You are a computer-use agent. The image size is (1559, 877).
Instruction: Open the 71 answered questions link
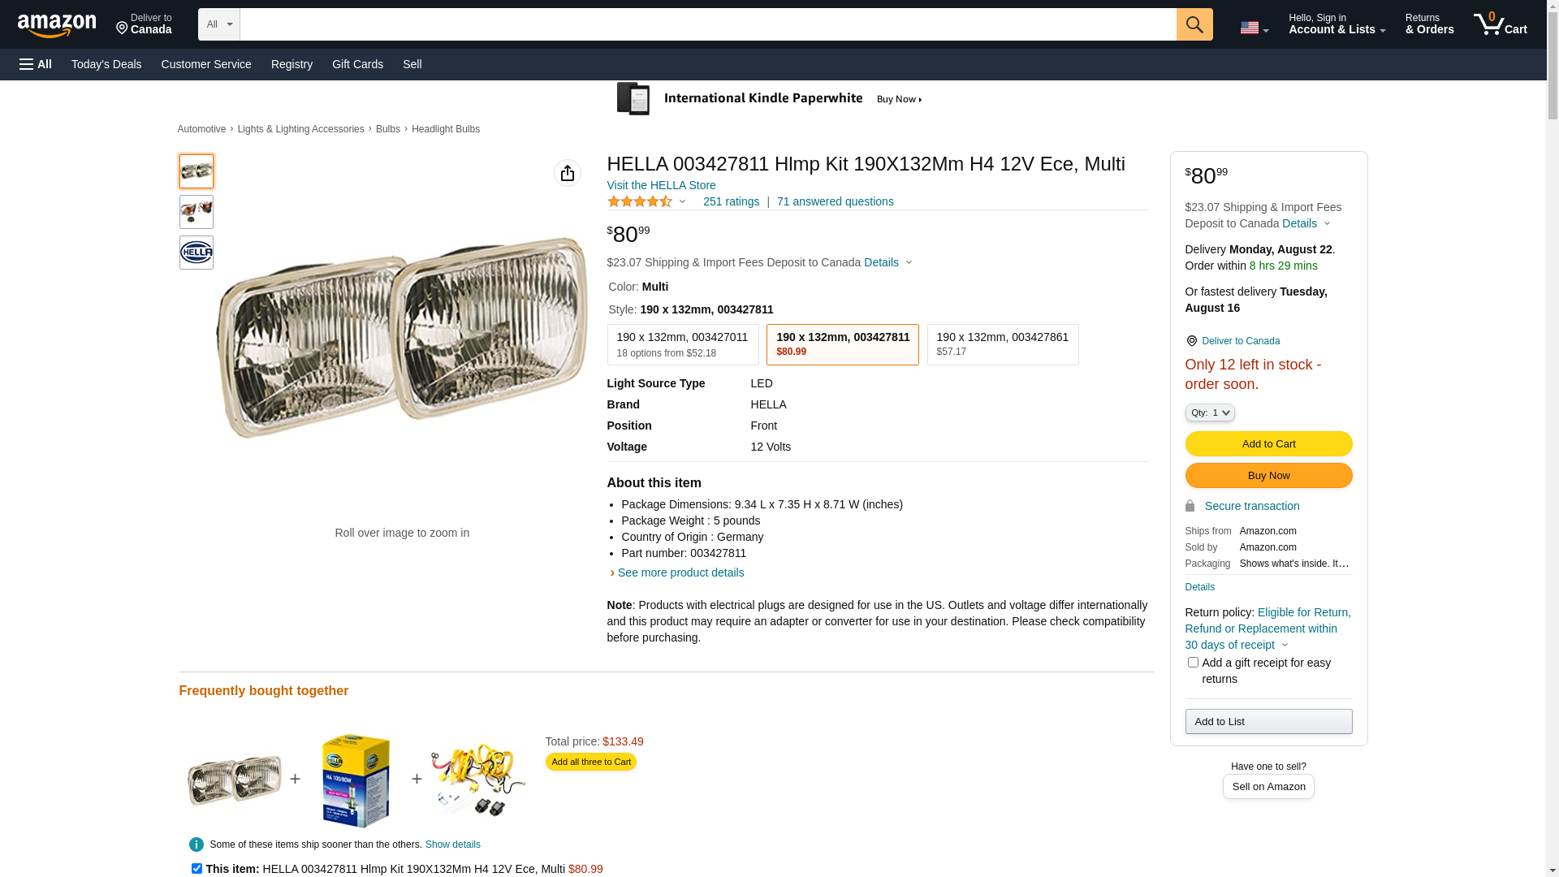(835, 201)
